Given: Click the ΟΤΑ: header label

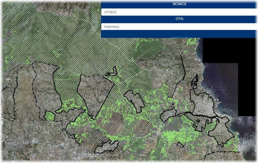Looking at the screenshot, I should point(179,19).
